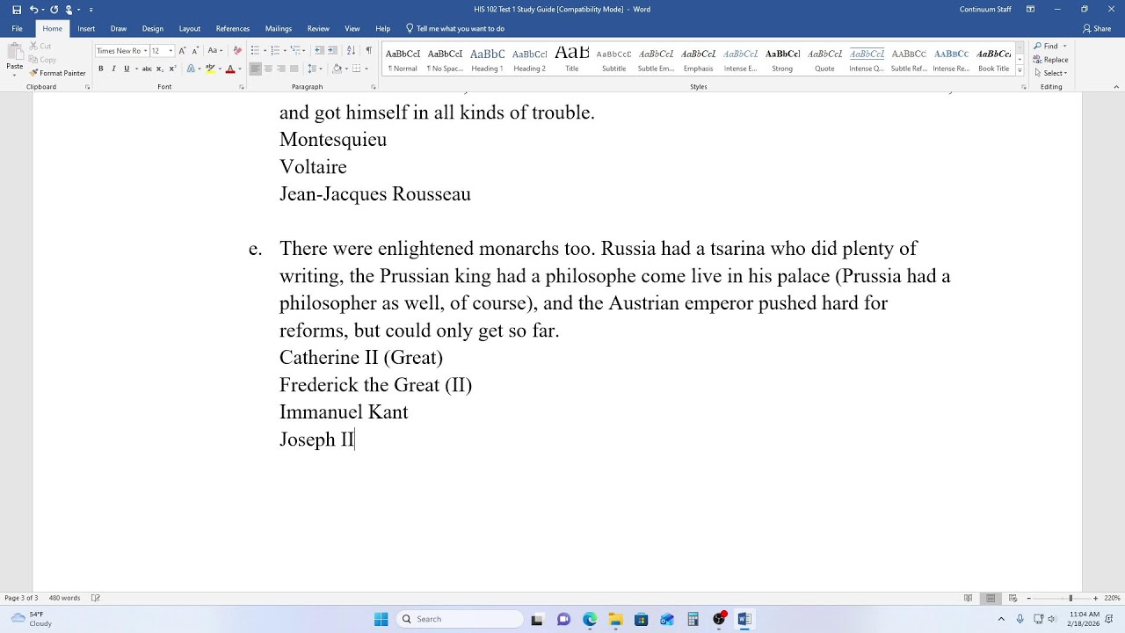
Task: Apply strikethrough formatting
Action: pyautogui.click(x=147, y=69)
